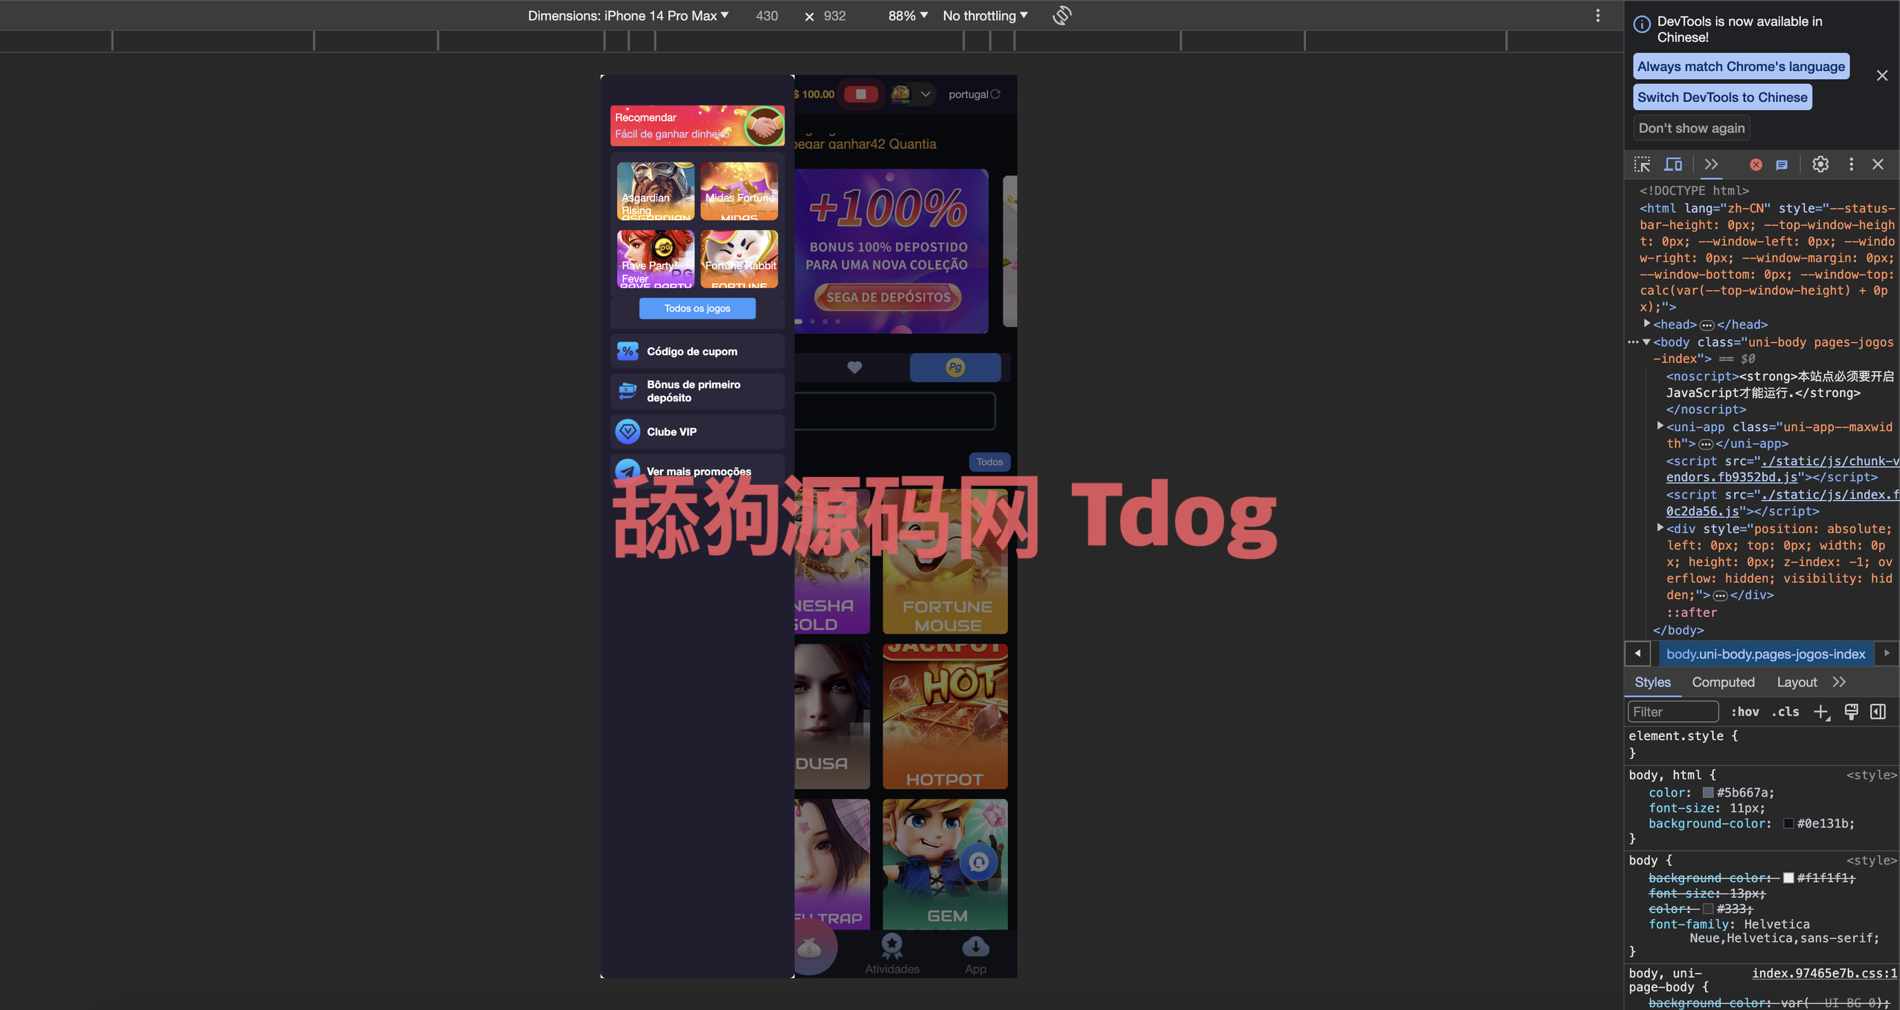Toggle the :hov element state button
The height and width of the screenshot is (1010, 1900).
(1744, 711)
